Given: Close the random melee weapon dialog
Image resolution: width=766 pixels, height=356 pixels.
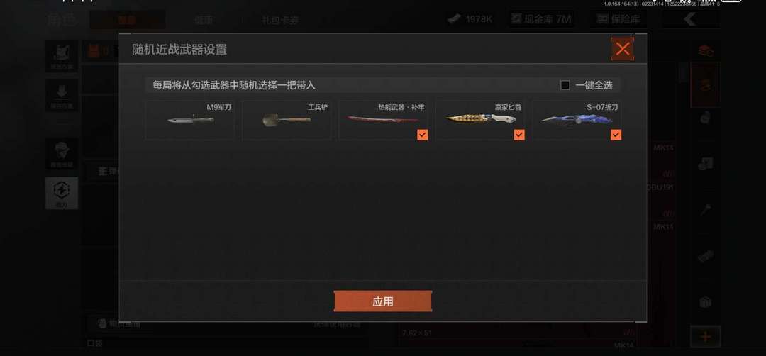Looking at the screenshot, I should 623,49.
